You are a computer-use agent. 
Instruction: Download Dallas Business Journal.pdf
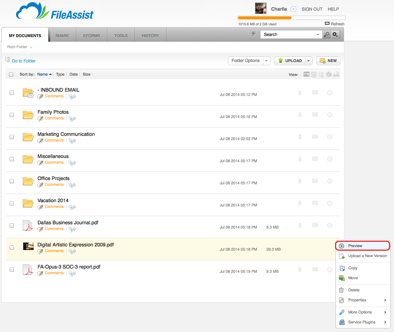[x=300, y=225]
